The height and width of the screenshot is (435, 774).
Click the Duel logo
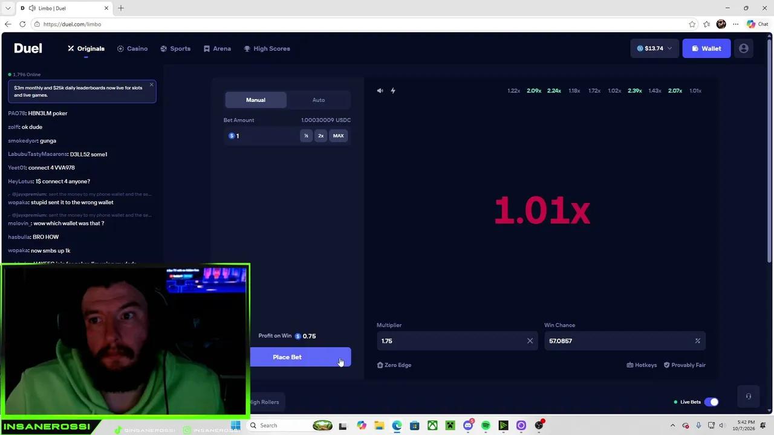[x=28, y=48]
